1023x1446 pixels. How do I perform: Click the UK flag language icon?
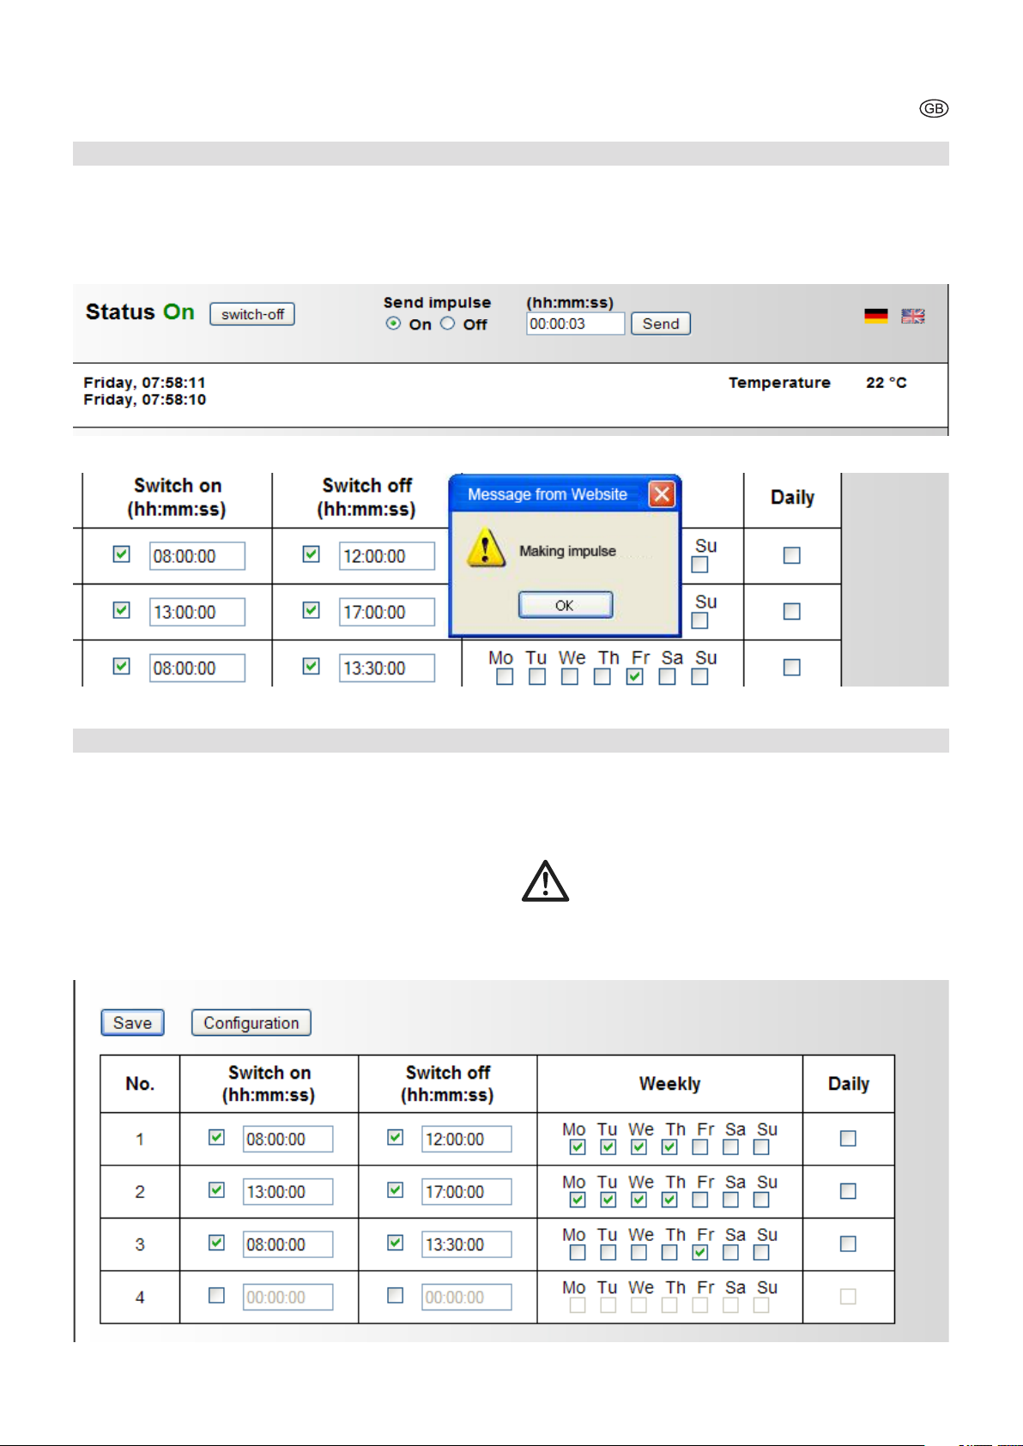(x=913, y=316)
